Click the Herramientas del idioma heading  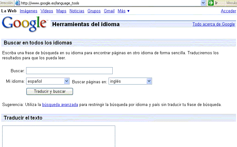coord(86,24)
